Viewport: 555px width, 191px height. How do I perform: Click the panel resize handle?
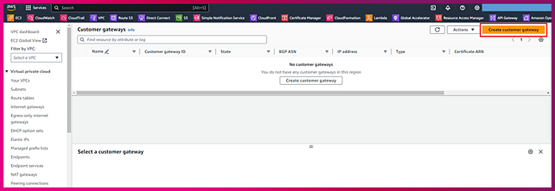[x=311, y=146]
